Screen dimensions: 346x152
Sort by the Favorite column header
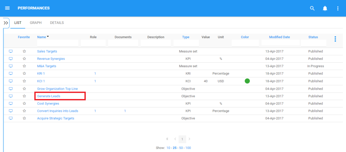tap(24, 37)
